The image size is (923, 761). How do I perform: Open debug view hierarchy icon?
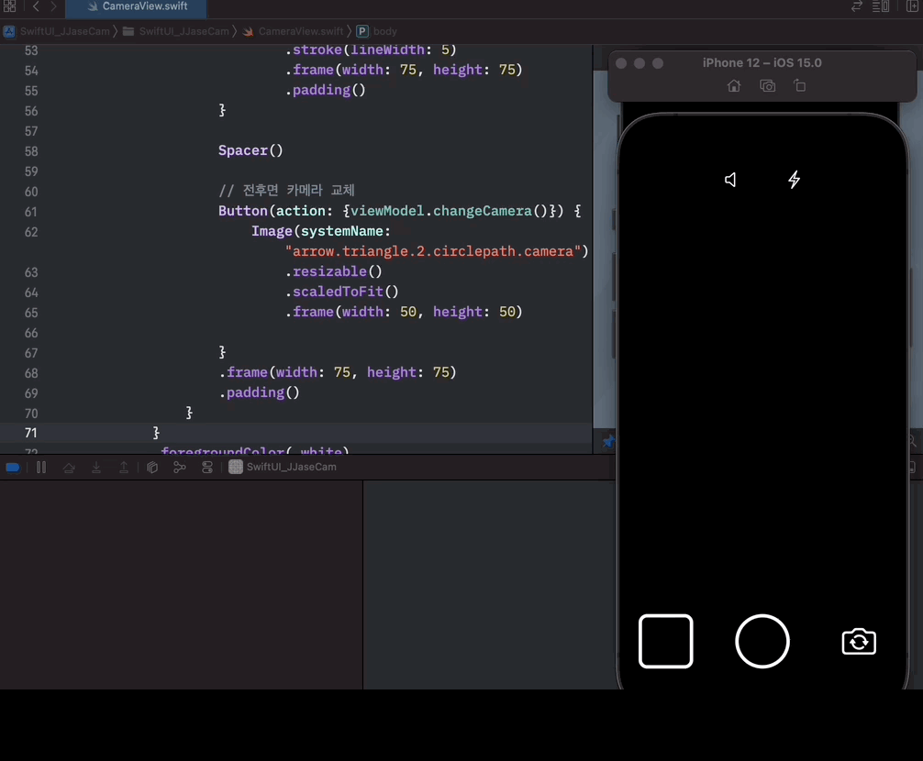pos(152,468)
